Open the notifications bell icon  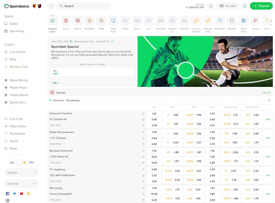(x=245, y=6)
